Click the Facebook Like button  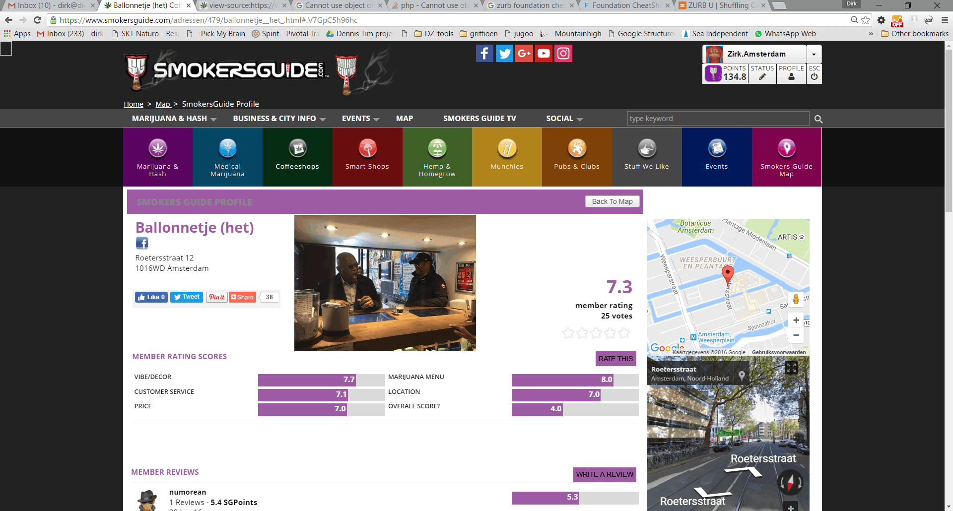[x=151, y=297]
